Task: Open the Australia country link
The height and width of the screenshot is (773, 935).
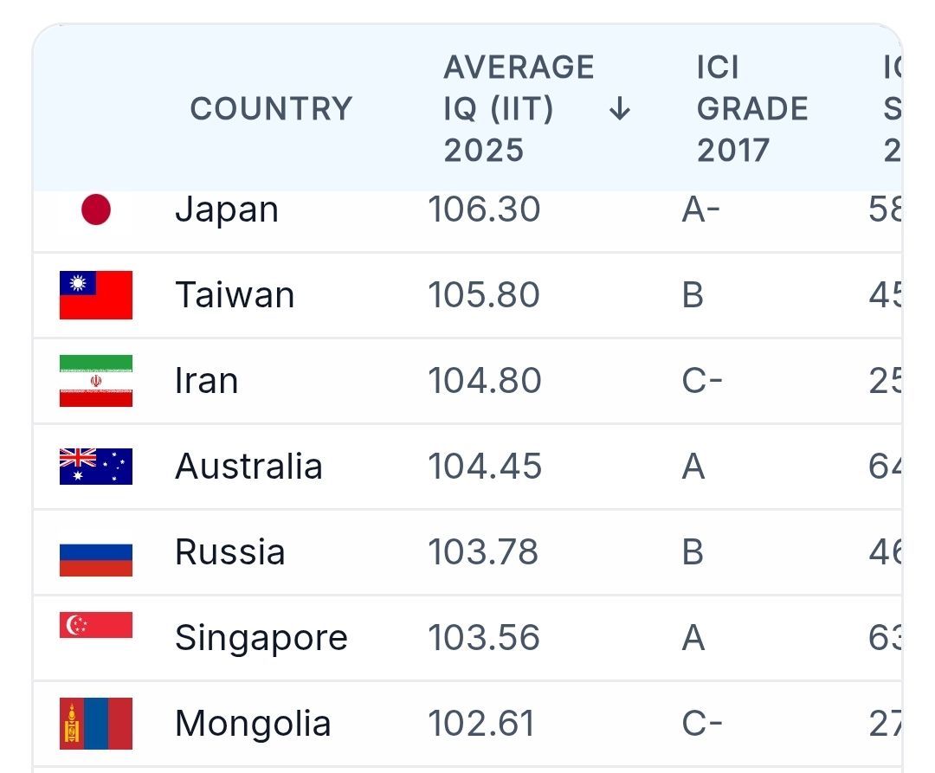Action: 248,467
